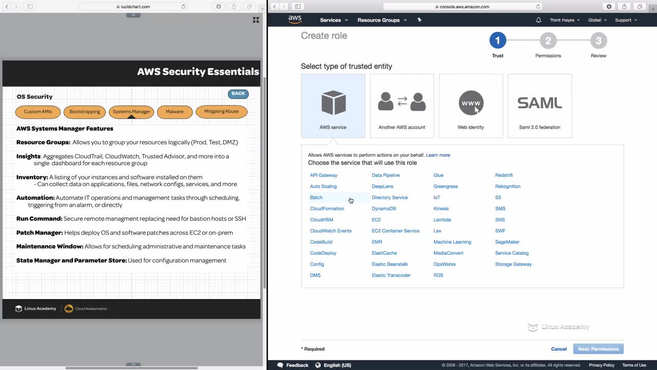The width and height of the screenshot is (657, 370).
Task: Select the Redshift service link
Action: coord(504,175)
